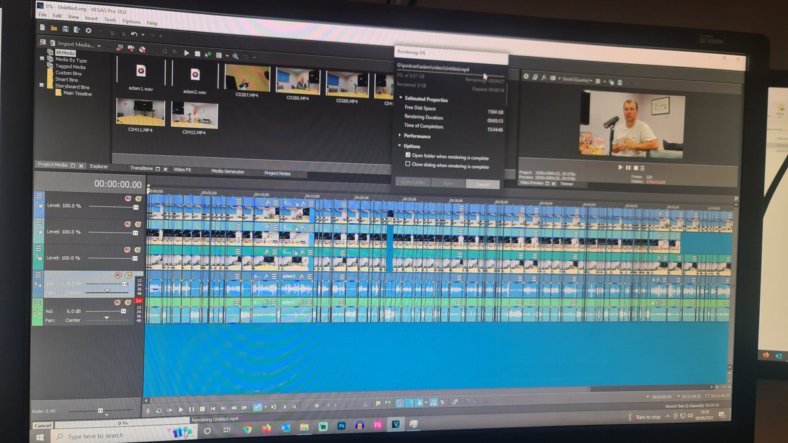The height and width of the screenshot is (443, 788).
Task: Collapse the Estimated Properties section
Action: click(x=400, y=98)
